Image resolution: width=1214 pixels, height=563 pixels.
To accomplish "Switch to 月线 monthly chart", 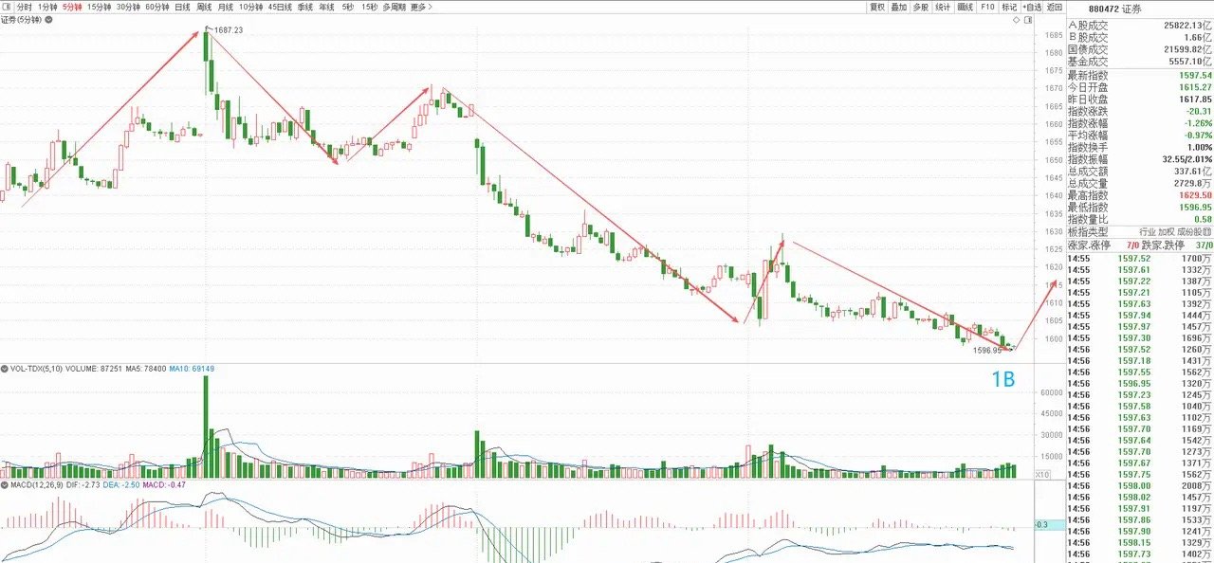I will 226,7.
